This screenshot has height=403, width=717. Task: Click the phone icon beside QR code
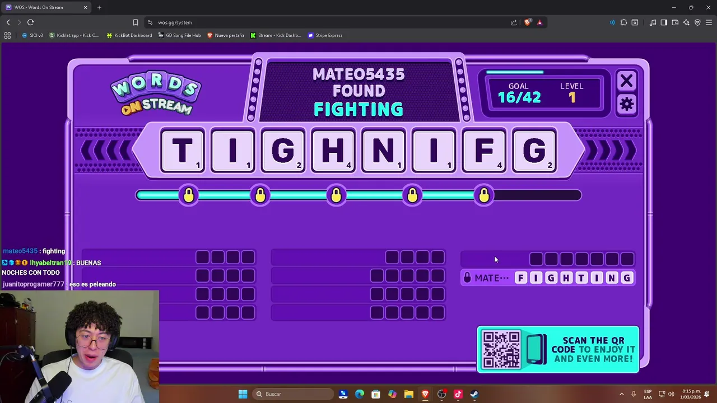point(536,349)
